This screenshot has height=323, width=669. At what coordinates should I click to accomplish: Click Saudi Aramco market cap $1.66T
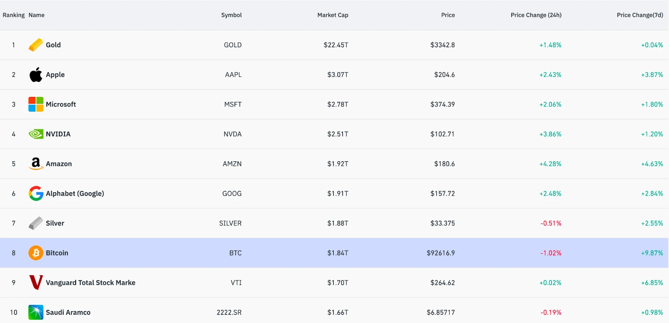coord(338,312)
